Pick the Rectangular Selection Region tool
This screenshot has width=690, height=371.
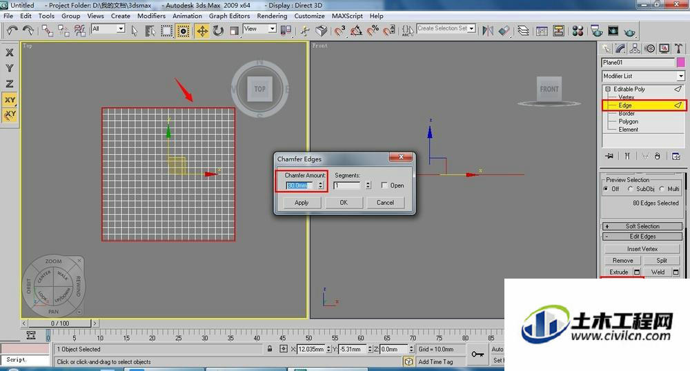click(x=166, y=31)
